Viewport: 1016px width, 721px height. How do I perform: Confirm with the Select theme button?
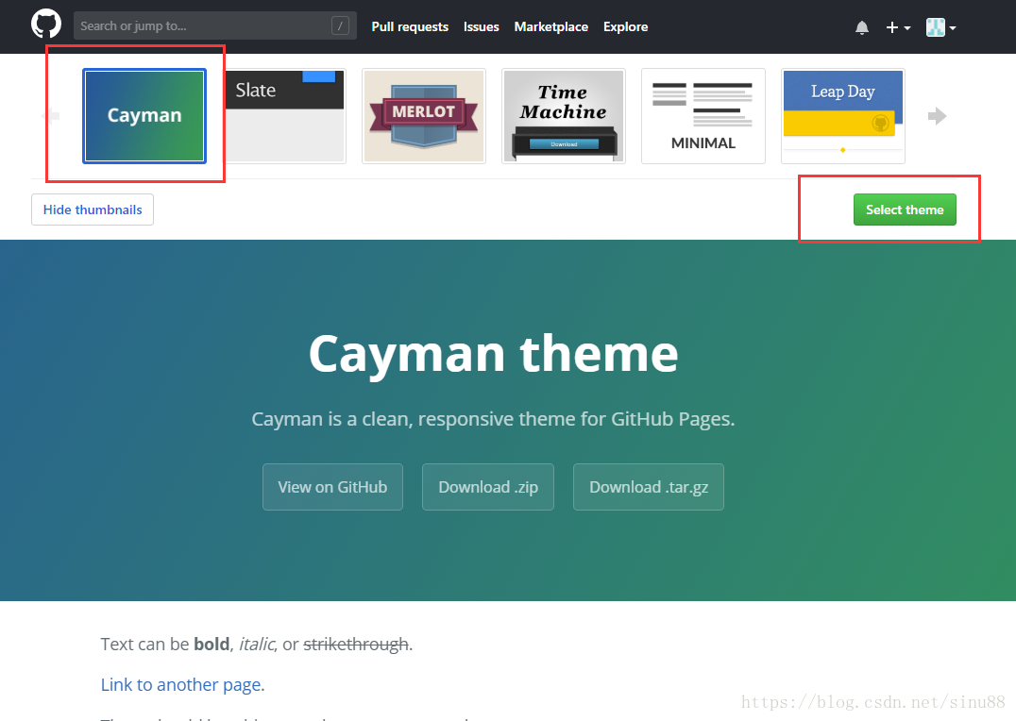pos(905,210)
